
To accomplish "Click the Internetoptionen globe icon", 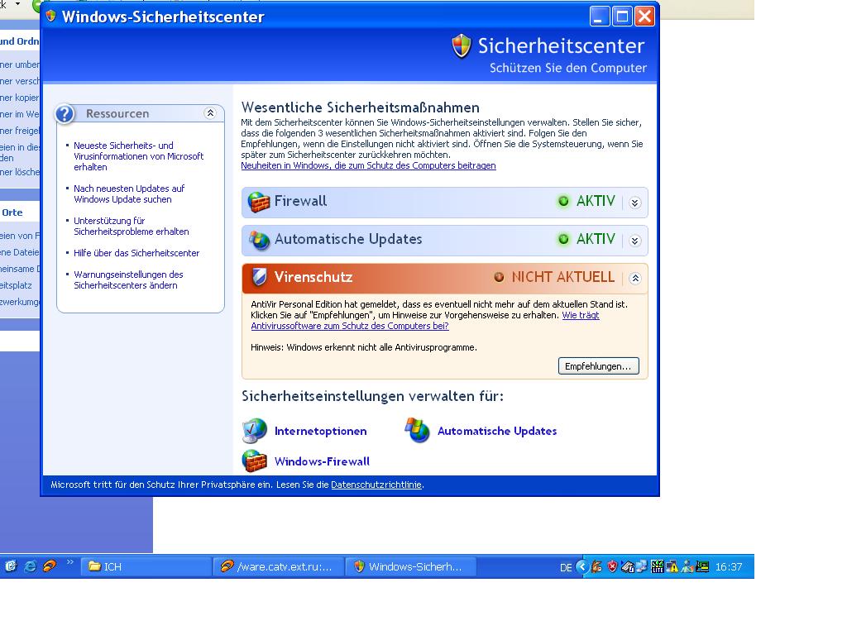I will point(255,431).
